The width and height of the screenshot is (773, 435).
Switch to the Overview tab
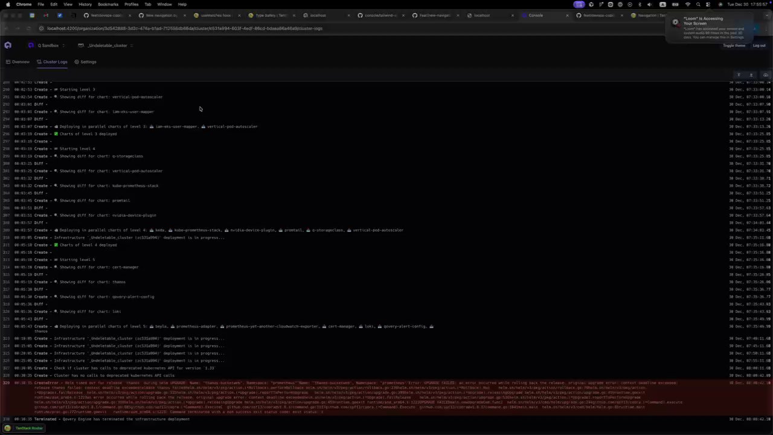pos(18,62)
